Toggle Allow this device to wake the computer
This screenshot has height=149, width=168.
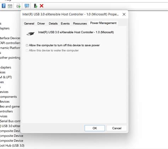tap(27, 51)
